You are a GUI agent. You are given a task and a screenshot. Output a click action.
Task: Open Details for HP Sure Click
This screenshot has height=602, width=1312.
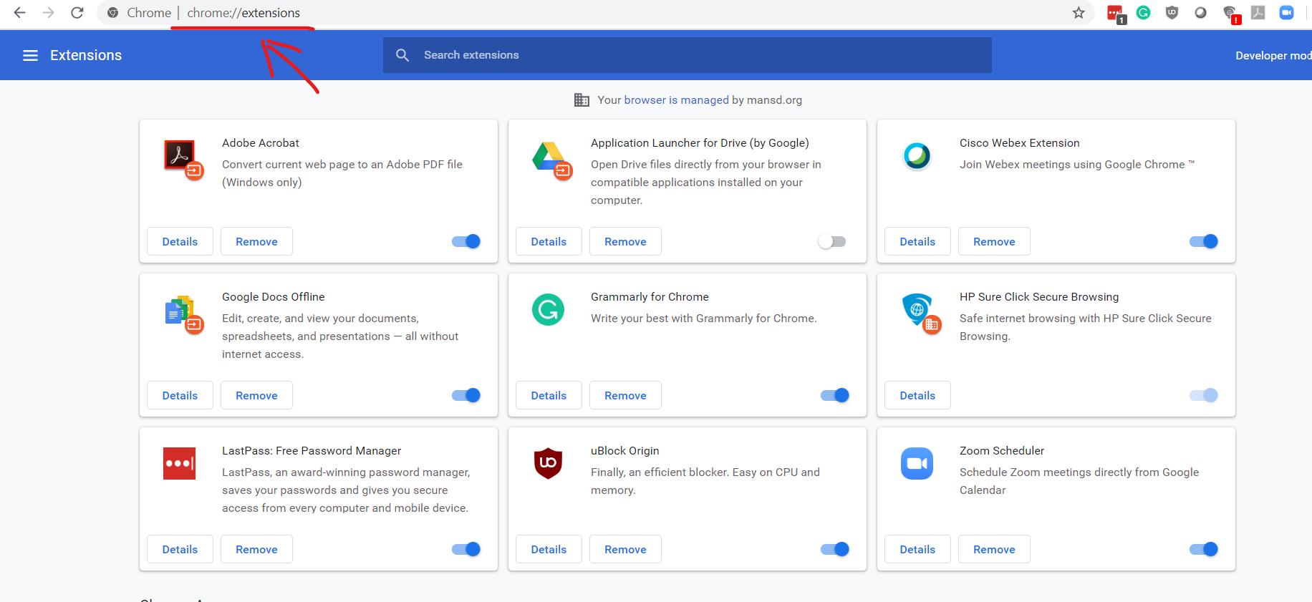click(x=917, y=395)
